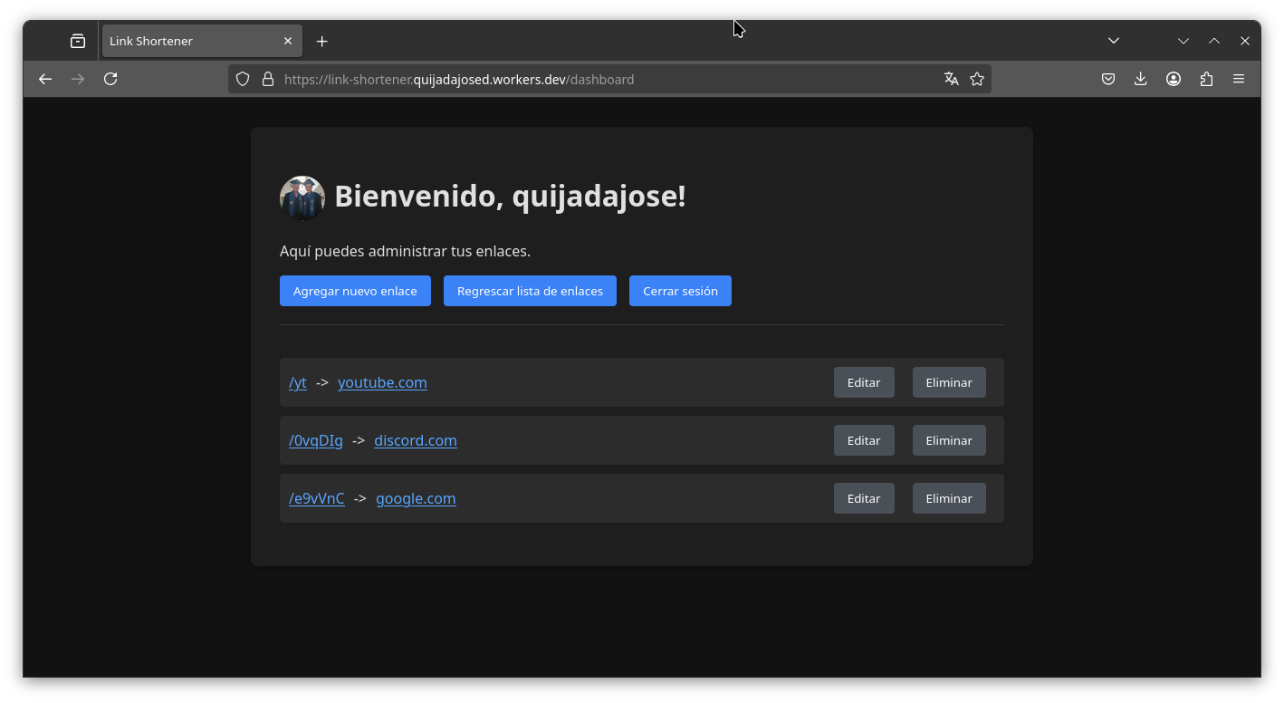Click the Firefox View icon
Screen dimensions: 1284x703
pyautogui.click(x=78, y=40)
